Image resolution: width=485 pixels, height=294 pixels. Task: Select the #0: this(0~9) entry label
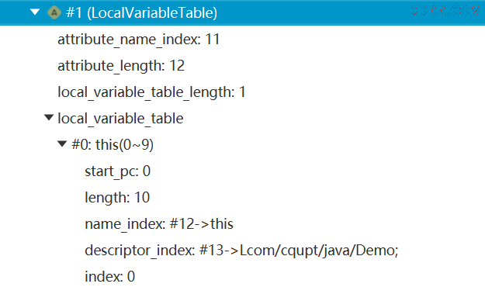[113, 145]
